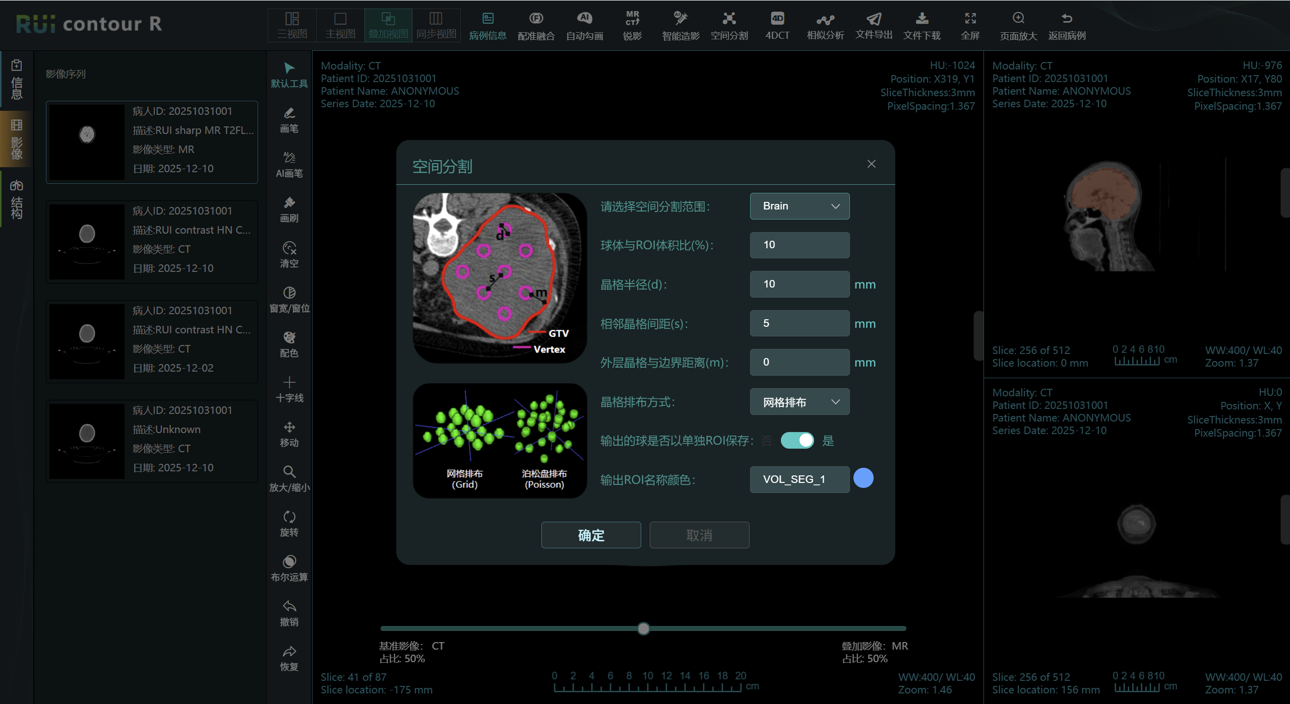The width and height of the screenshot is (1290, 704).
Task: Click the 自动勾画 auto-contour icon
Action: [x=584, y=25]
